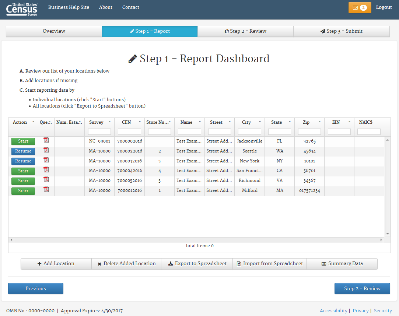Screen dimensions: 399x316
Task: Open the State column dropdown arrow
Action: [x=290, y=122]
